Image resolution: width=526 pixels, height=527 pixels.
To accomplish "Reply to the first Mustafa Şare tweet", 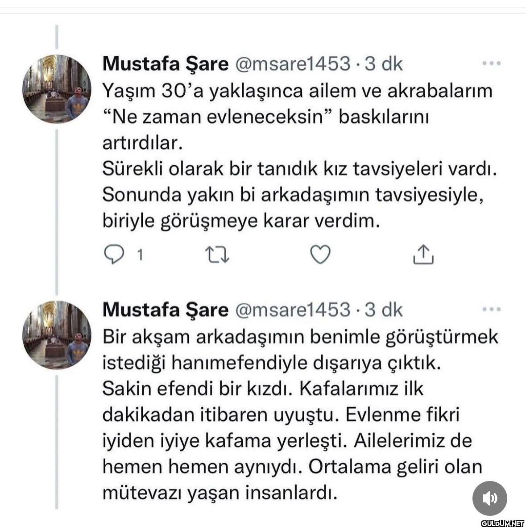I will point(114,255).
